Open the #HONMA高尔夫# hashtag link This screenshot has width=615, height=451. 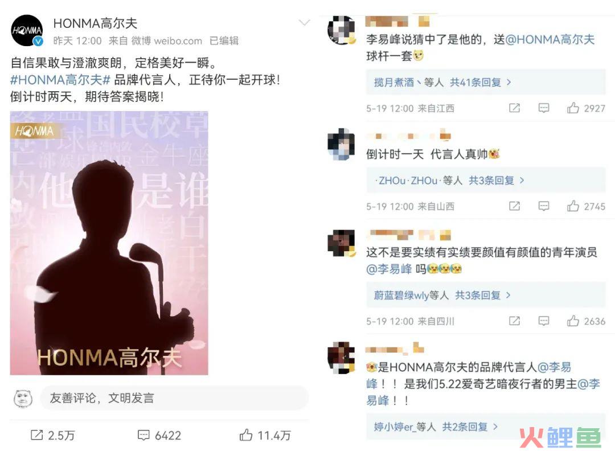[x=60, y=80]
